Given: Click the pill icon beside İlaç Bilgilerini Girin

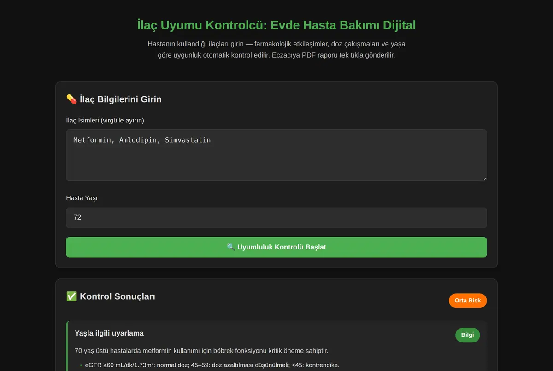Looking at the screenshot, I should [x=71, y=99].
